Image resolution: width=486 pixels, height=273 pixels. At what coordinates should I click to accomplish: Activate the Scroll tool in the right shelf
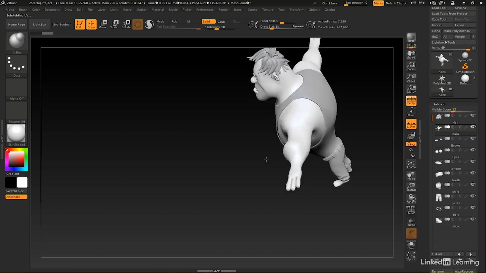pyautogui.click(x=411, y=55)
